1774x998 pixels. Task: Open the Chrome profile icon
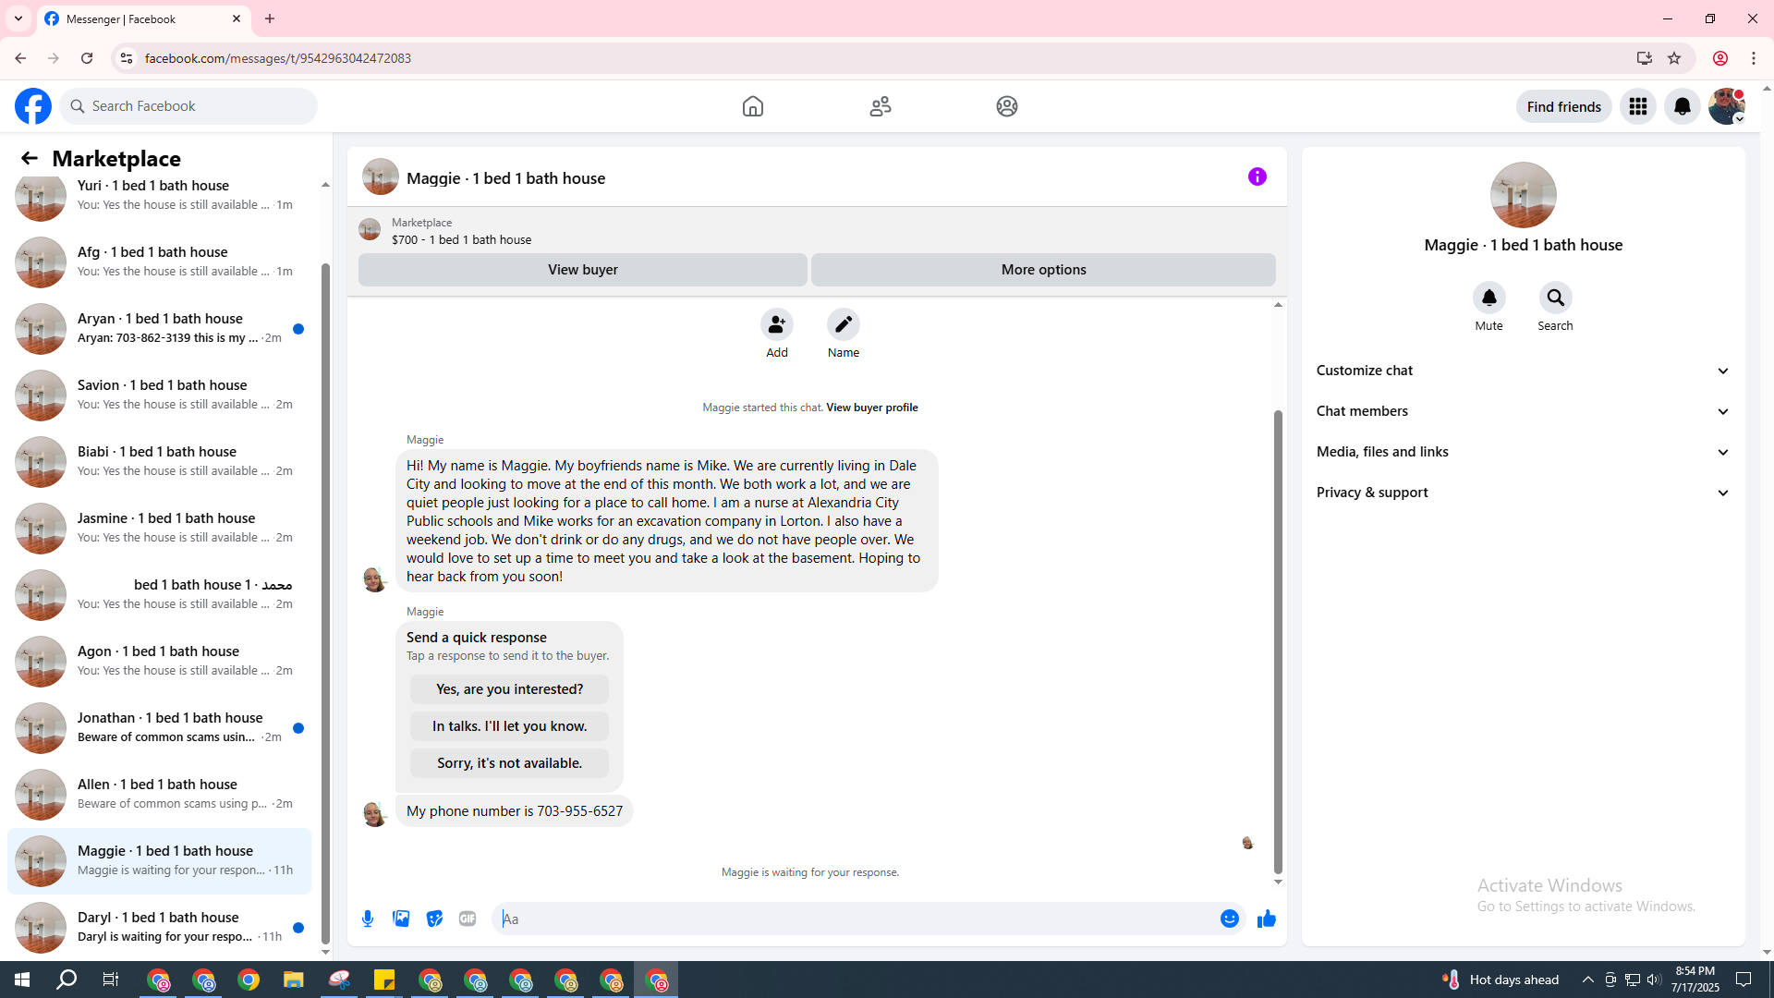1720,58
